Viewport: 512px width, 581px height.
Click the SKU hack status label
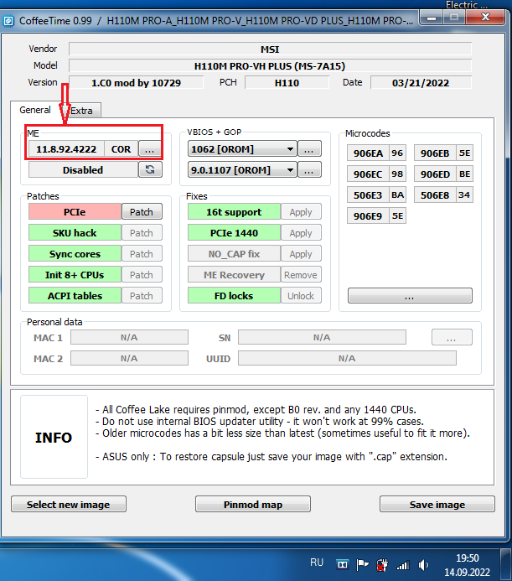pyautogui.click(x=75, y=233)
